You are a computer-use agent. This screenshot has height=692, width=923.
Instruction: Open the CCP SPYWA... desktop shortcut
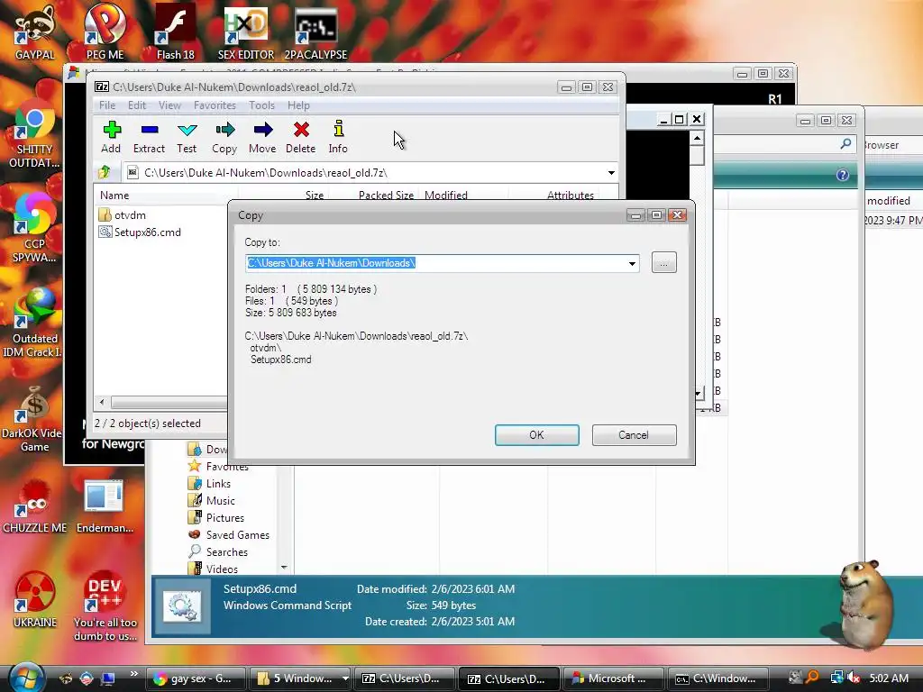[35, 227]
